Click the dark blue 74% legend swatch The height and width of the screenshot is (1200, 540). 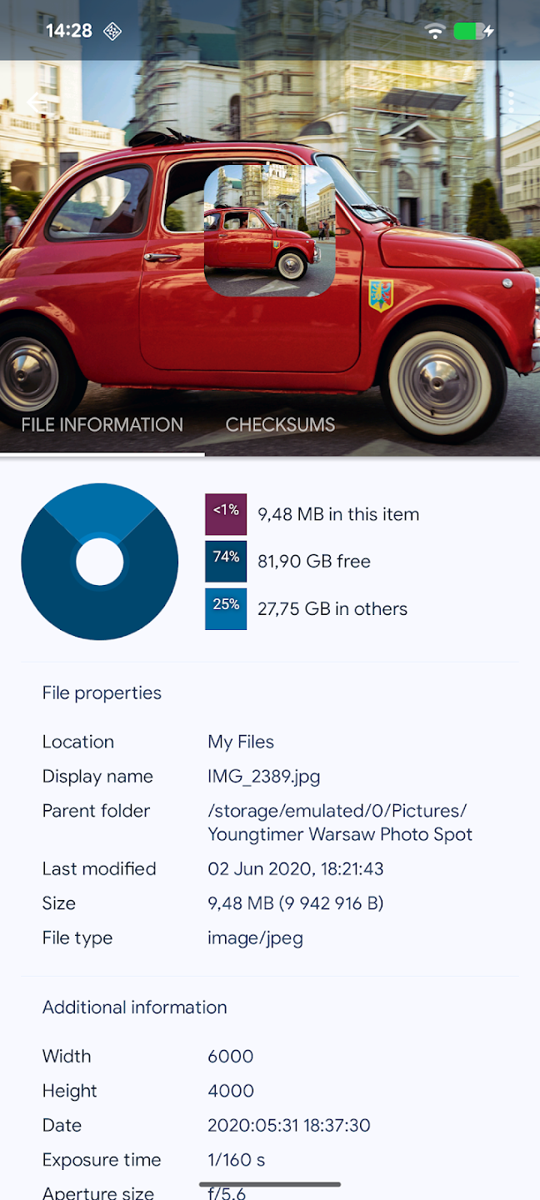tap(225, 561)
